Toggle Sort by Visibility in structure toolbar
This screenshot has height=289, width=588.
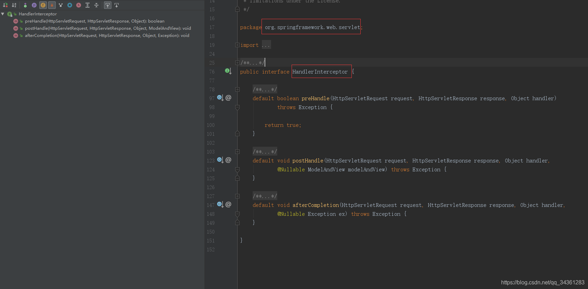(5, 5)
